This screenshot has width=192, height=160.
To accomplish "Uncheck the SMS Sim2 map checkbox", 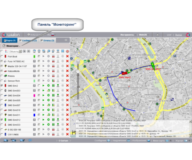I will tap(2, 86).
